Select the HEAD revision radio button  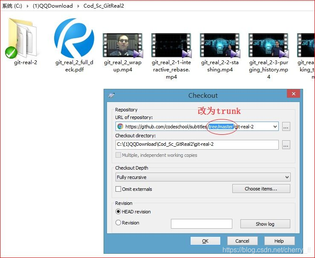coord(118,212)
